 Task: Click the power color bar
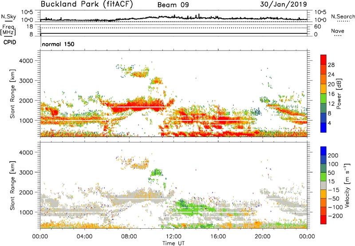point(323,94)
